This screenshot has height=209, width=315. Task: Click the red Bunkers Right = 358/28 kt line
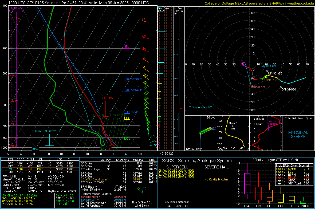(104, 197)
